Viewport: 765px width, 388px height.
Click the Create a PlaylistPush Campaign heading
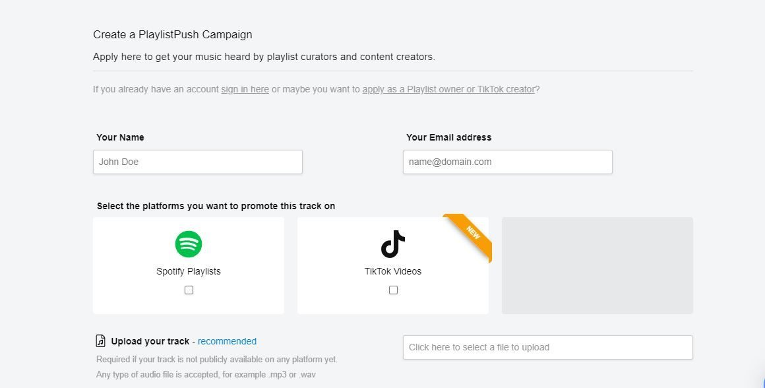click(172, 34)
